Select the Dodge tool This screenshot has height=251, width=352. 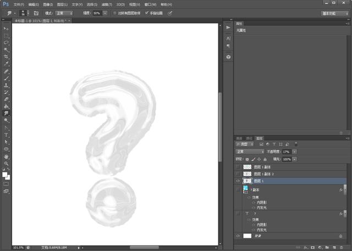click(6, 120)
